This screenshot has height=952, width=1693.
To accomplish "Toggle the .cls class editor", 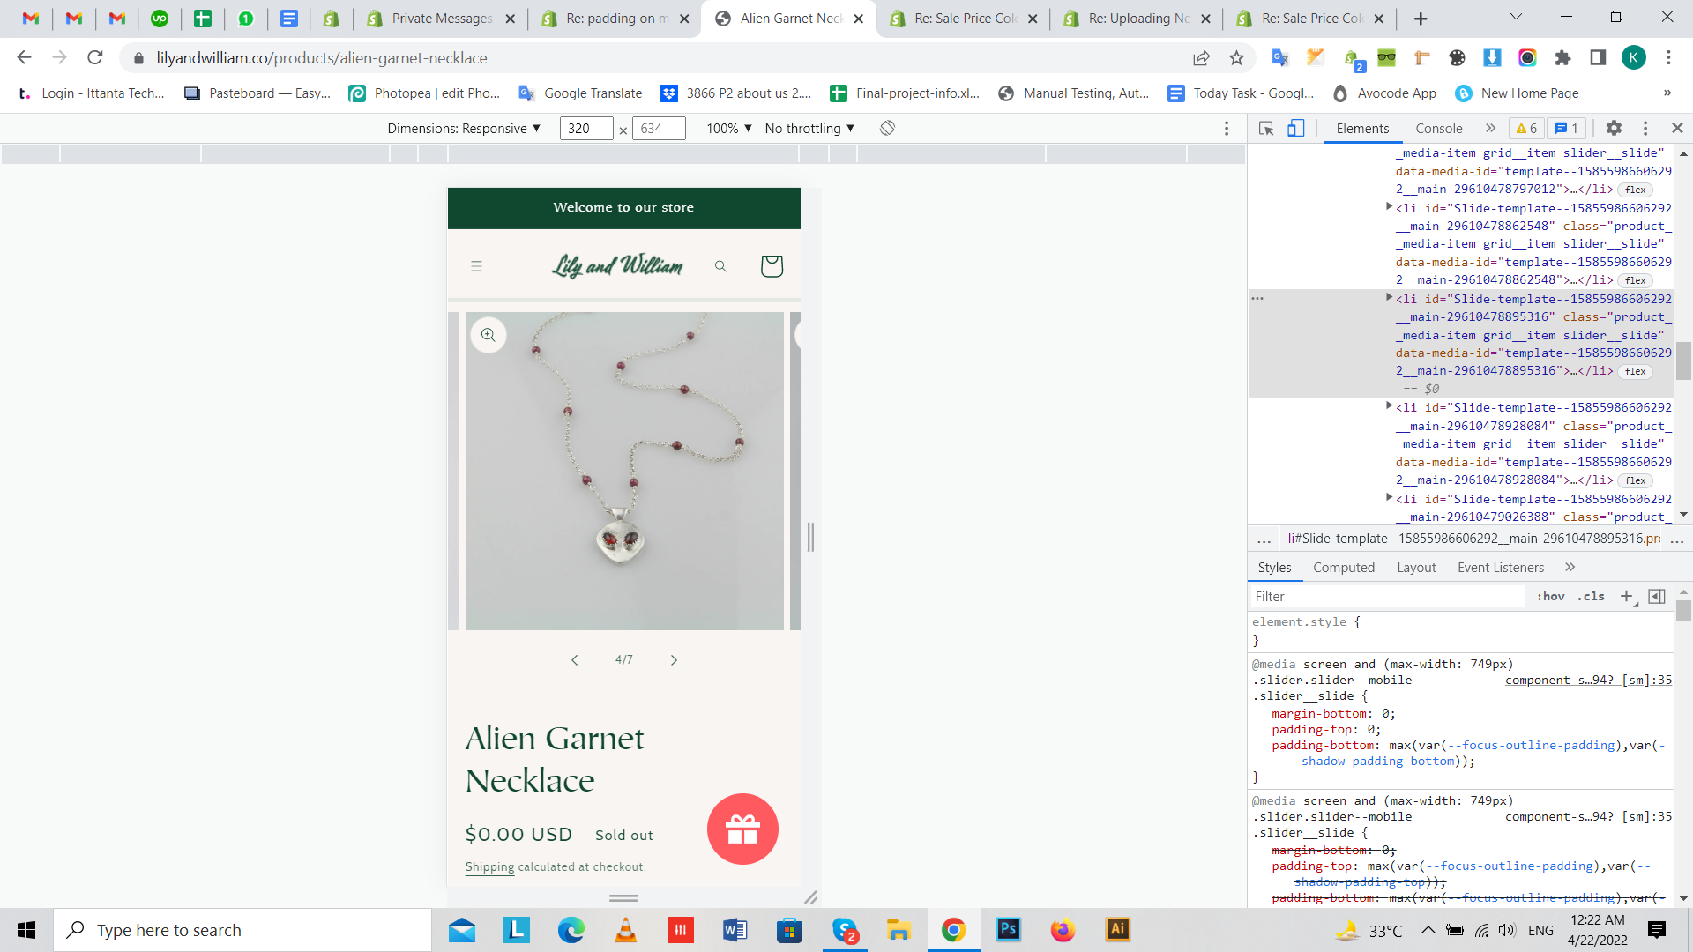I will [1592, 597].
